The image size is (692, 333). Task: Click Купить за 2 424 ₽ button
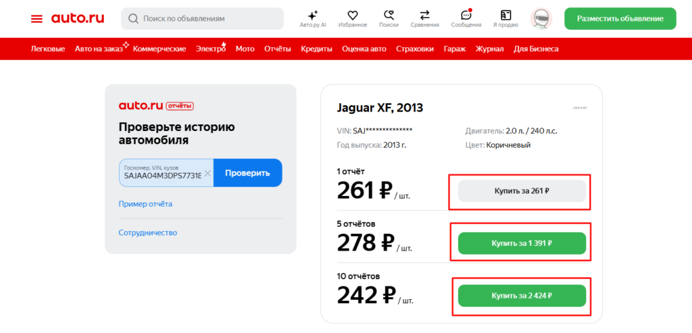(x=522, y=295)
